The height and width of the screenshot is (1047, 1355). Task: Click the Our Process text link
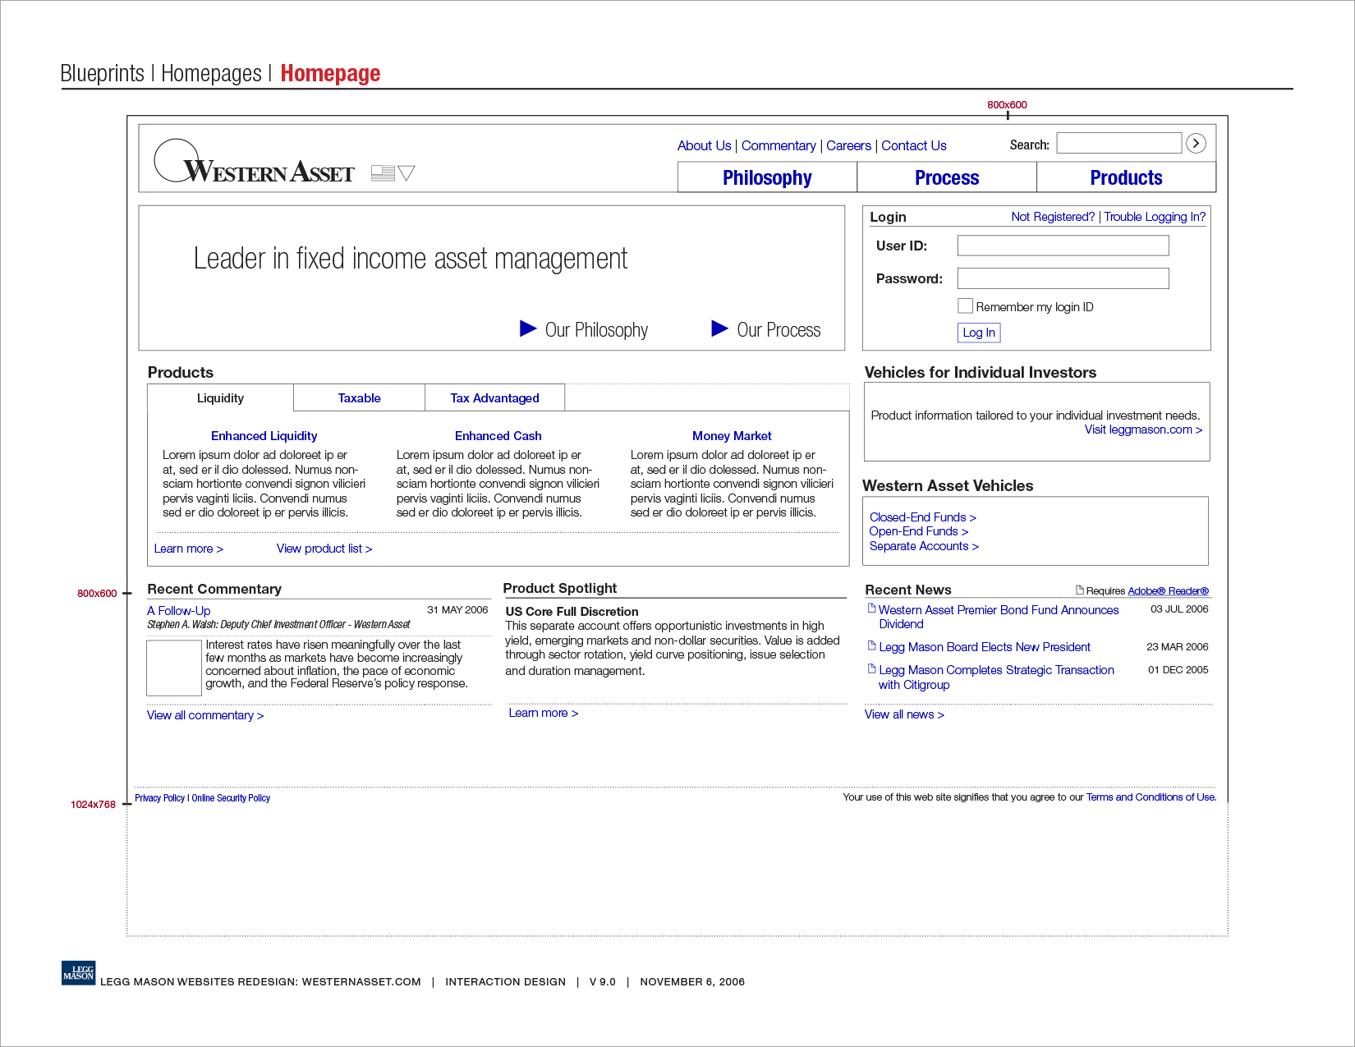pyautogui.click(x=779, y=329)
